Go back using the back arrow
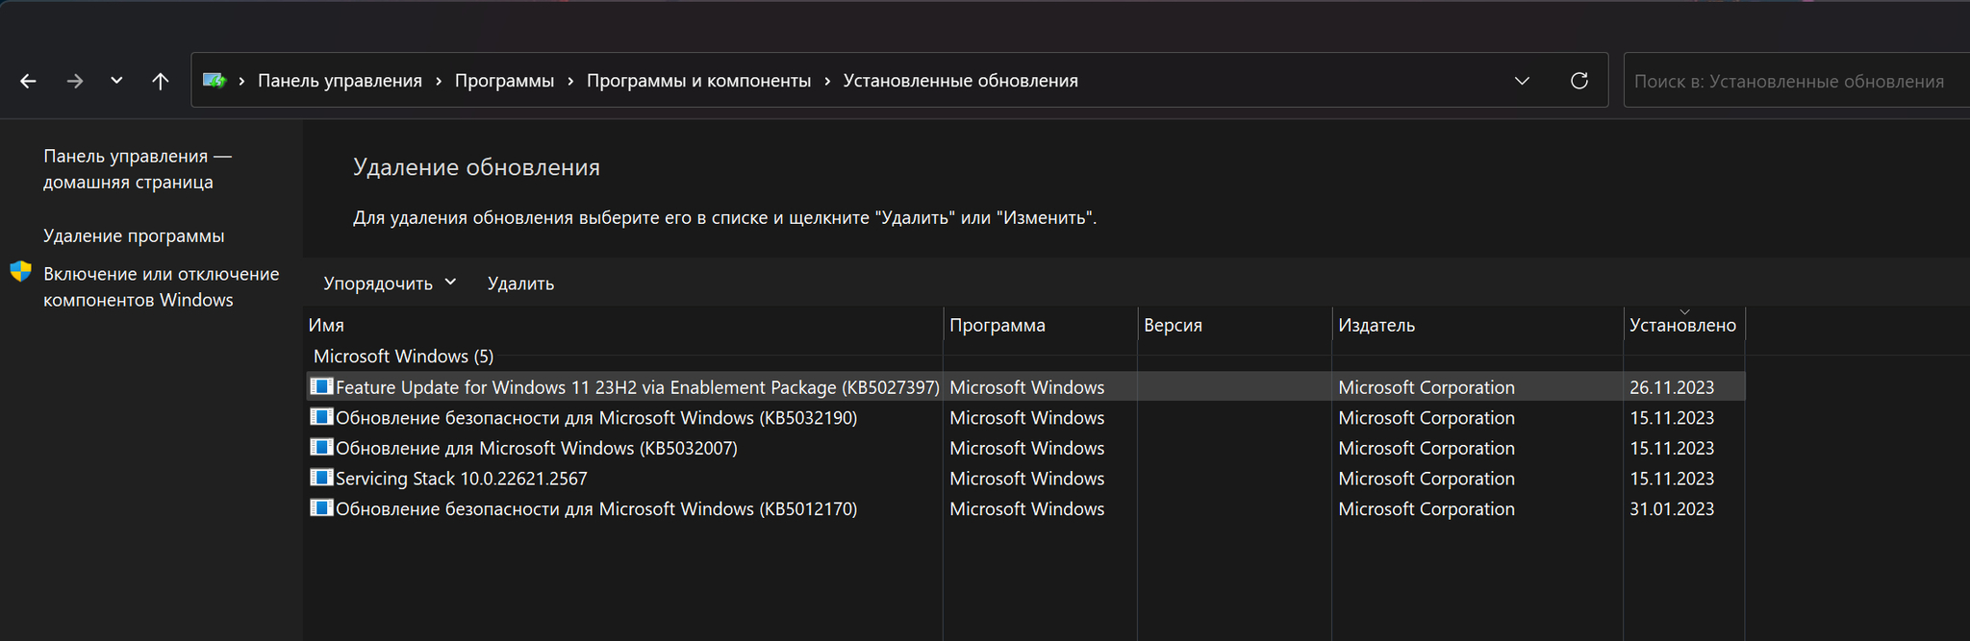The width and height of the screenshot is (1970, 641). 29,82
